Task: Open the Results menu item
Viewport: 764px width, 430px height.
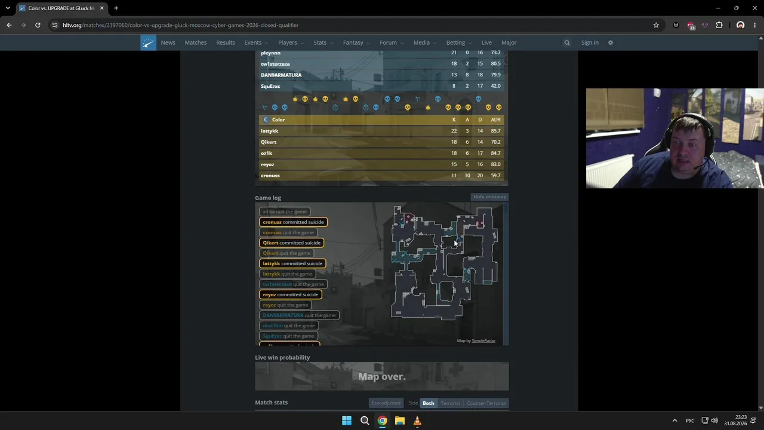Action: pos(226,42)
